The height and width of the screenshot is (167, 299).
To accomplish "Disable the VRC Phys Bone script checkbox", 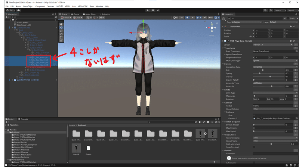I will (x=228, y=41).
